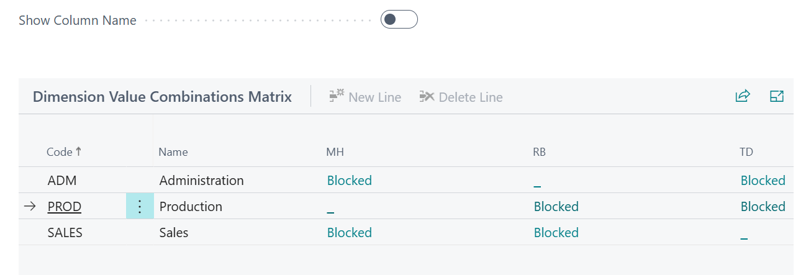Click the Delete Line icon
Viewport: 811px width, 275px height.
coord(427,97)
